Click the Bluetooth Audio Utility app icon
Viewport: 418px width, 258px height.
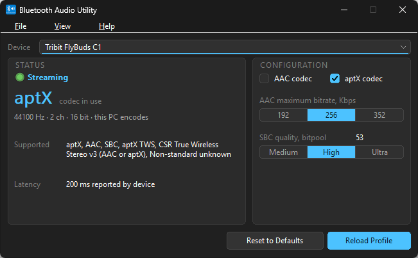pyautogui.click(x=11, y=10)
